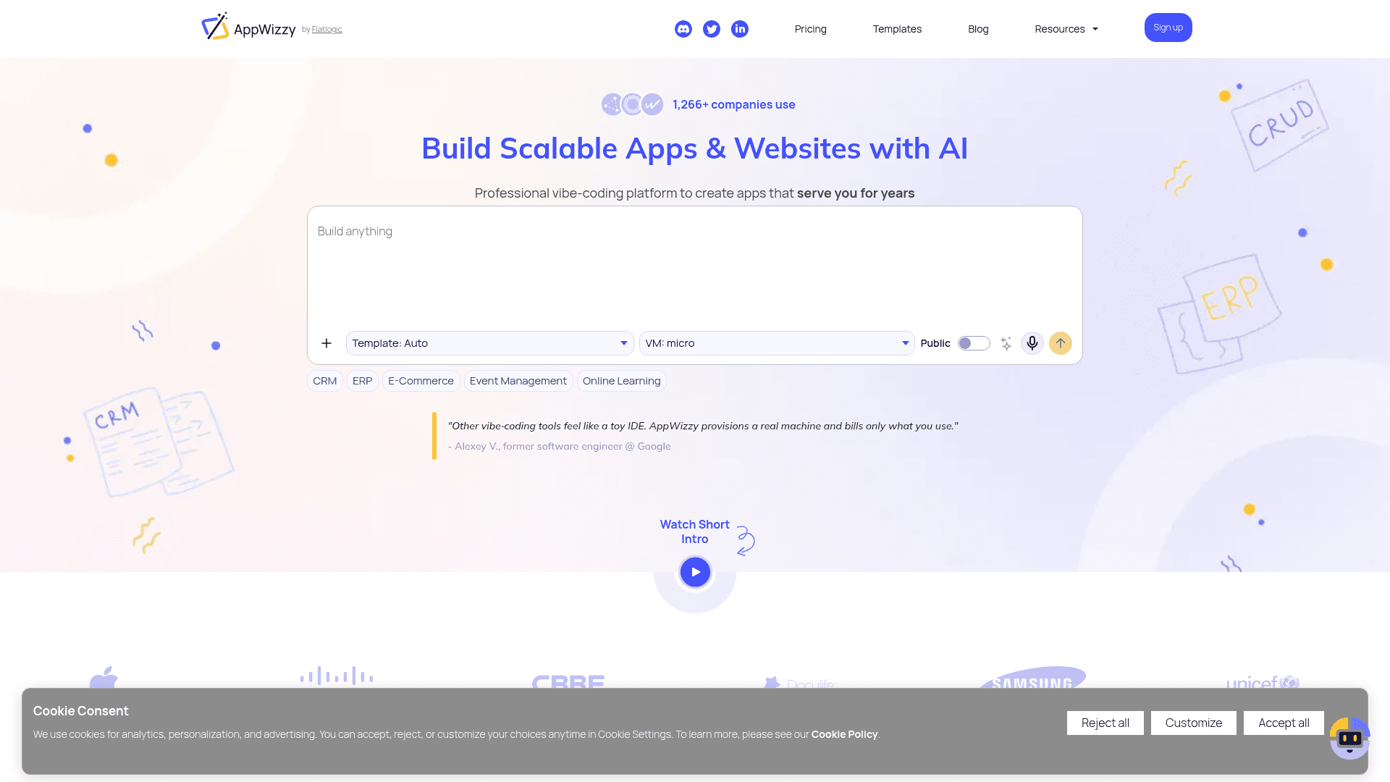Open the LinkedIn social icon
This screenshot has width=1390, height=782.
(x=740, y=29)
